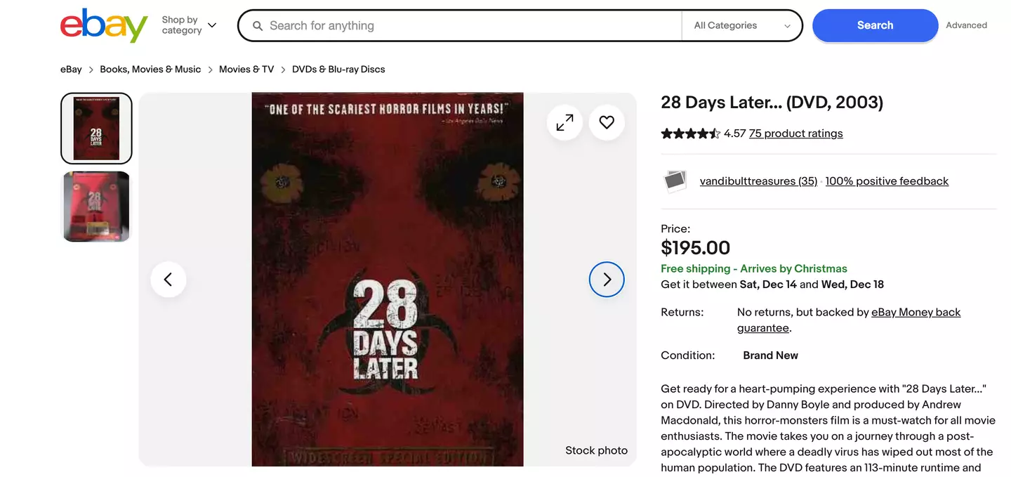
Task: View the 75 product ratings
Action: [x=795, y=133]
